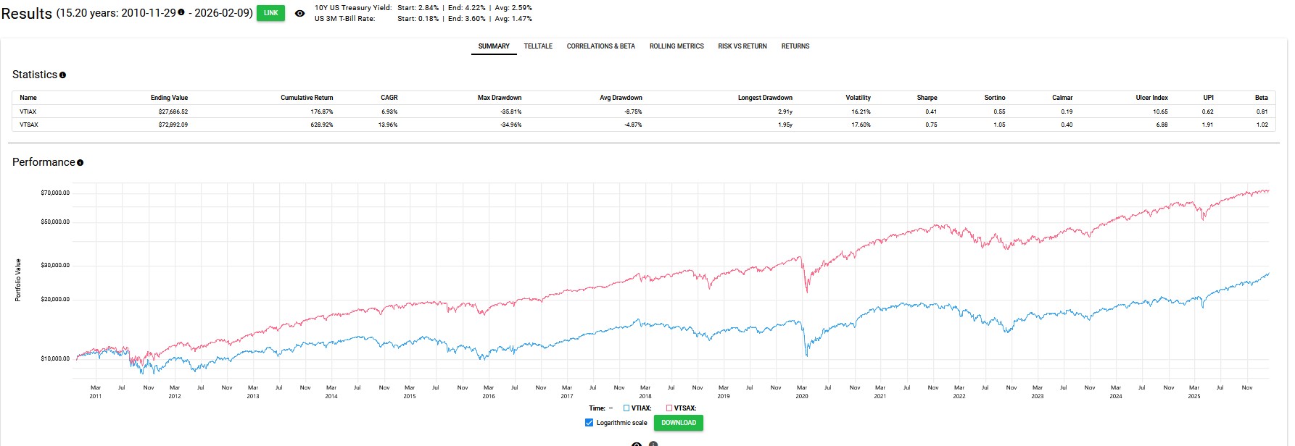Click the Volatility column header

click(x=858, y=98)
